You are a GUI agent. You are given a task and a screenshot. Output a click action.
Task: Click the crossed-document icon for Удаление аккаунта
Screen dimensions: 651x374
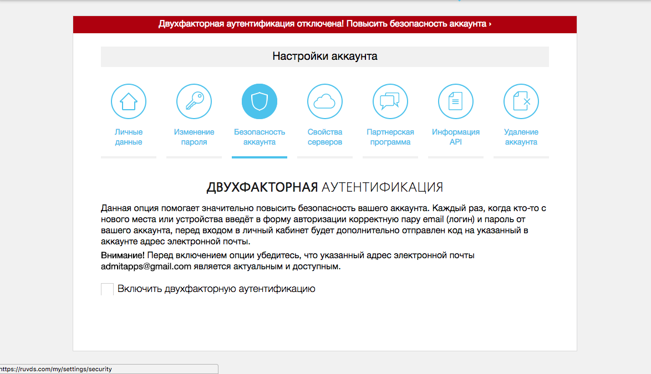[x=521, y=101]
